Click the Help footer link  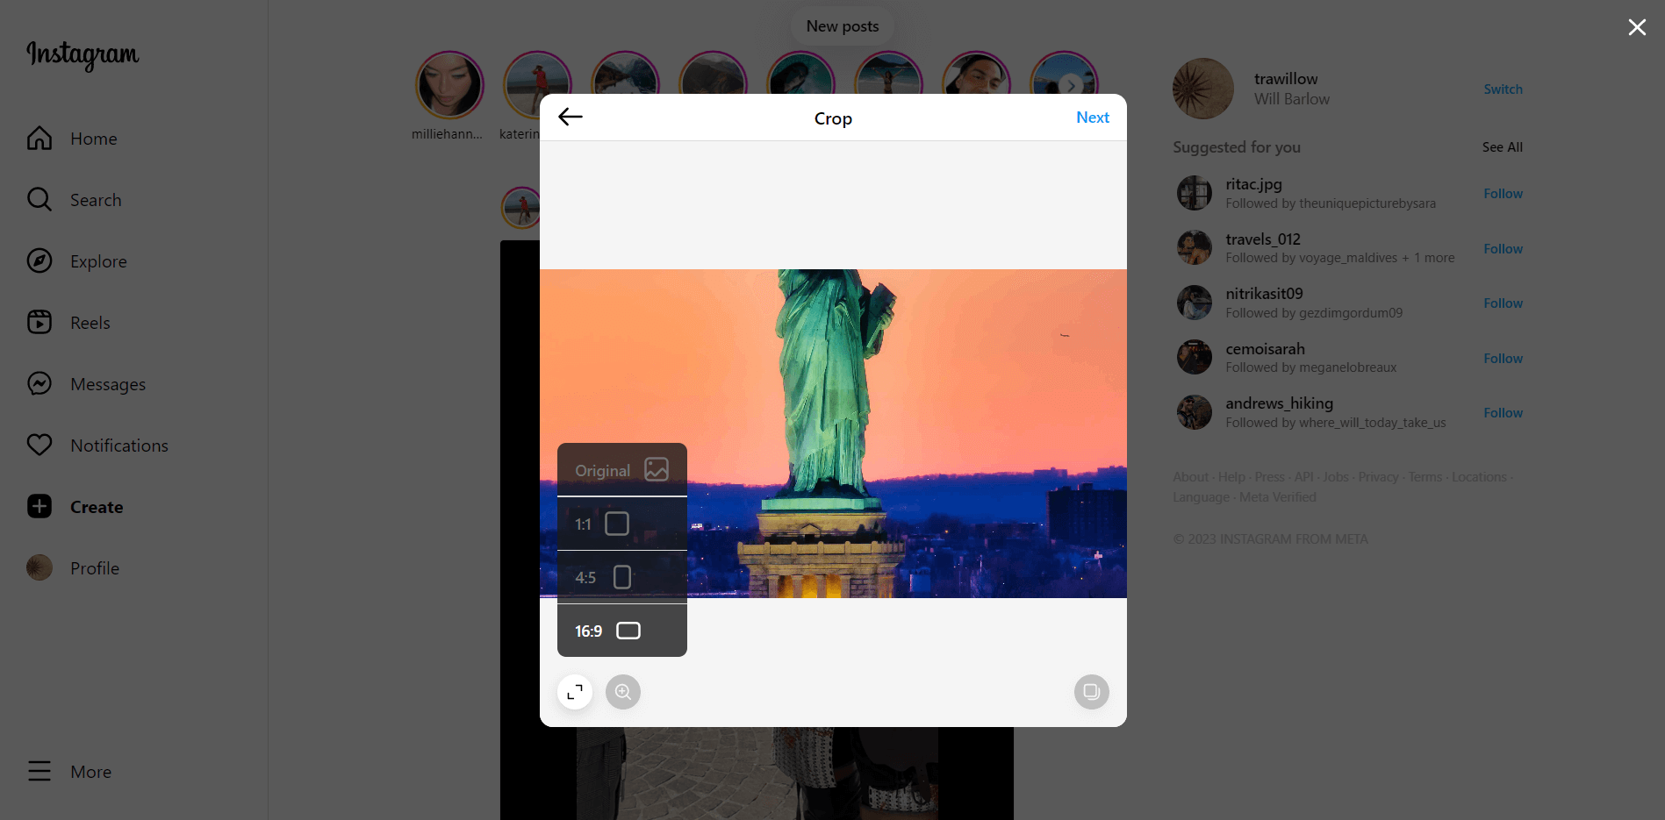tap(1231, 477)
